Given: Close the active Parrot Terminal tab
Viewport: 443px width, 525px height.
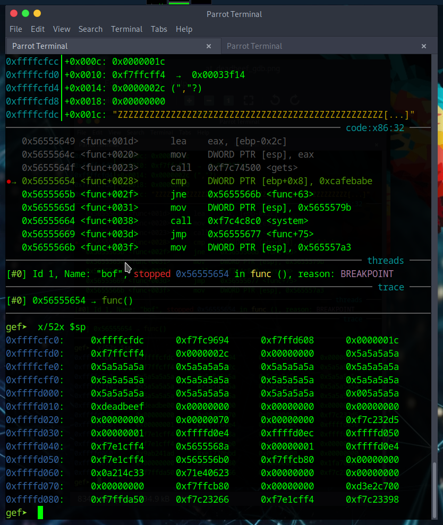Looking at the screenshot, I should click(209, 46).
